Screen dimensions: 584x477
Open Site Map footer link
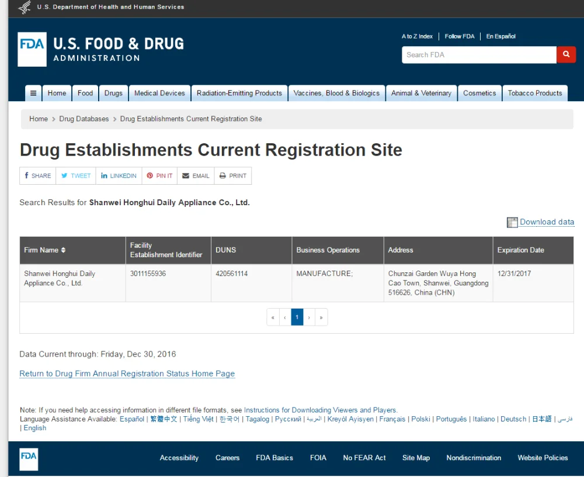416,458
